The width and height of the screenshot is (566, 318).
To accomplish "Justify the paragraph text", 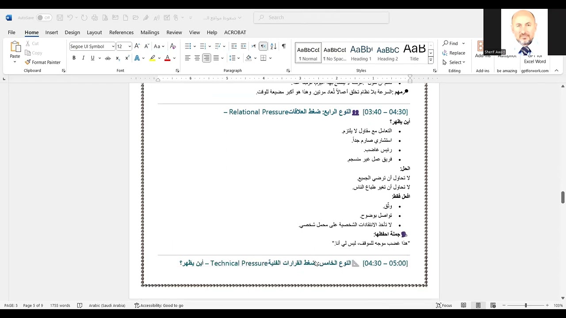I will [x=216, y=58].
